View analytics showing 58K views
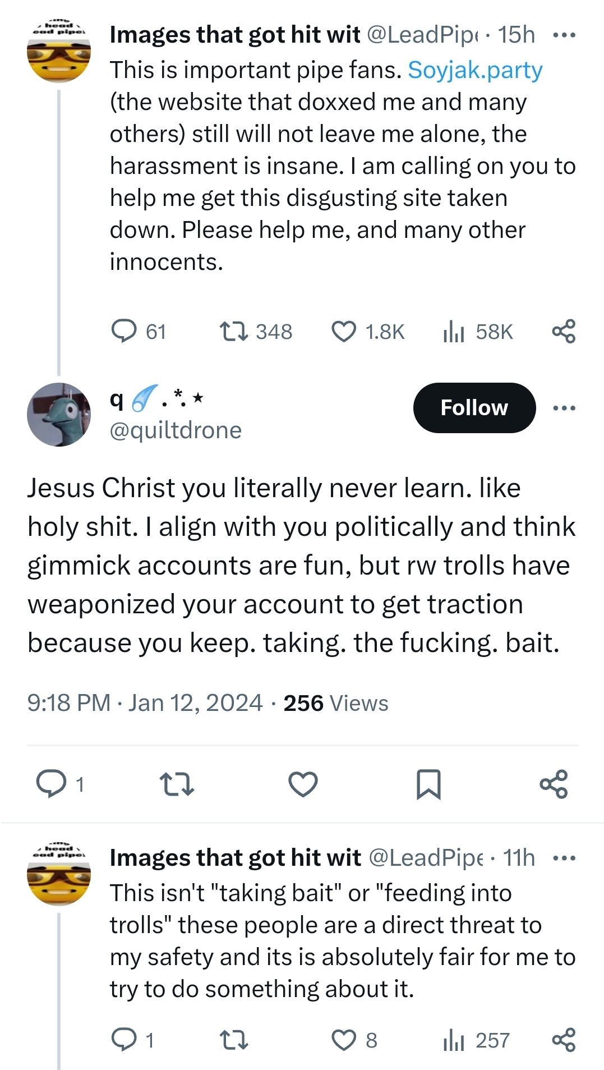Image resolution: width=604 pixels, height=1070 pixels. 454,331
